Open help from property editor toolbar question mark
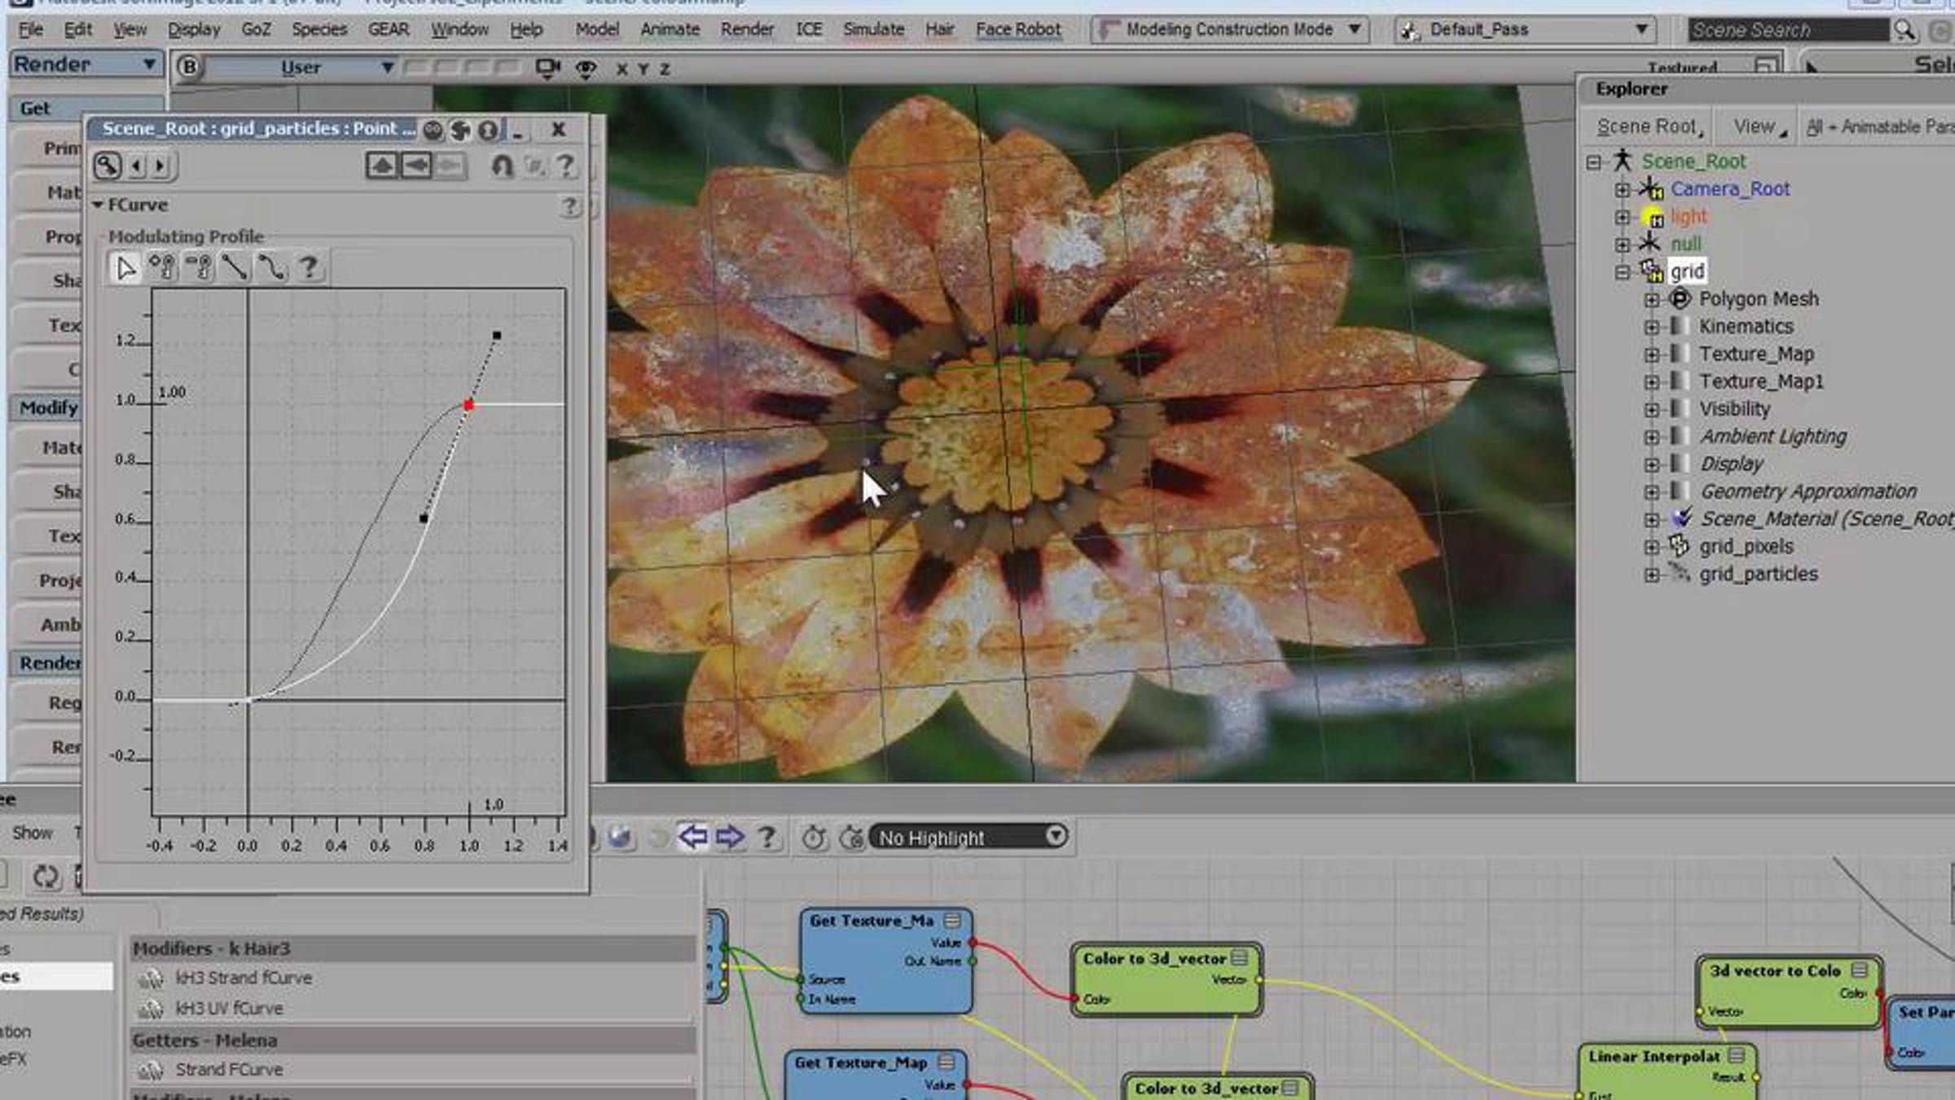 tap(565, 166)
